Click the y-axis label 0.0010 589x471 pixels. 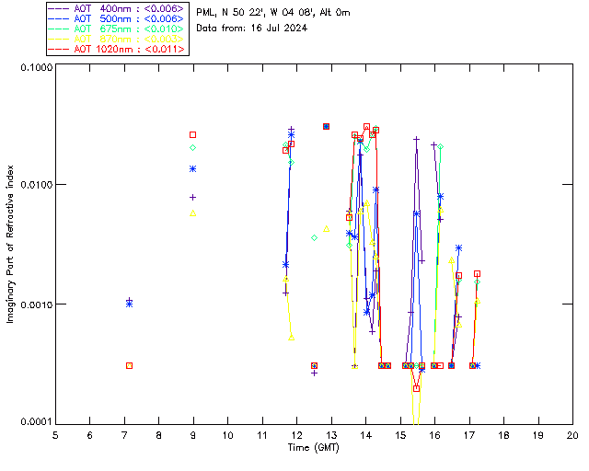(x=36, y=304)
